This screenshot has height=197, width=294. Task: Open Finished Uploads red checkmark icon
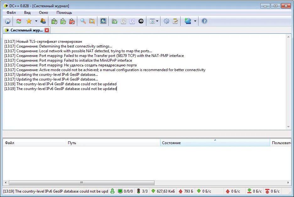point(72,21)
